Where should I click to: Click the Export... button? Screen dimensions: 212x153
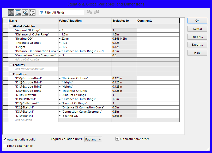point(197,45)
